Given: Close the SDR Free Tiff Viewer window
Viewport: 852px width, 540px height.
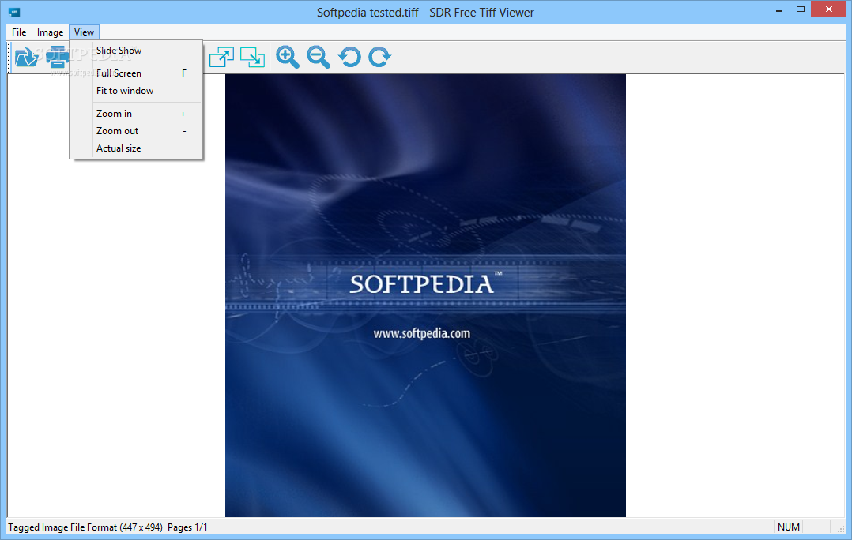Looking at the screenshot, I should (828, 9).
